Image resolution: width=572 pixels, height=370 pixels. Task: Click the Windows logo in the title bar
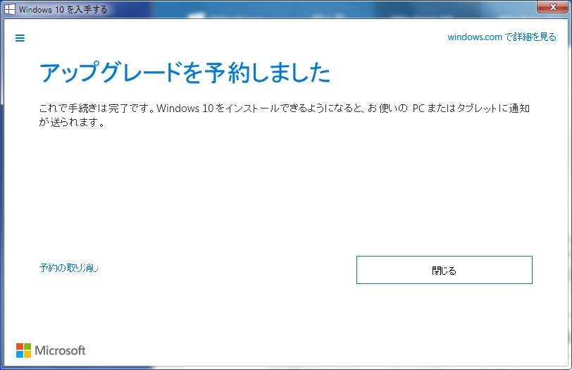point(11,9)
